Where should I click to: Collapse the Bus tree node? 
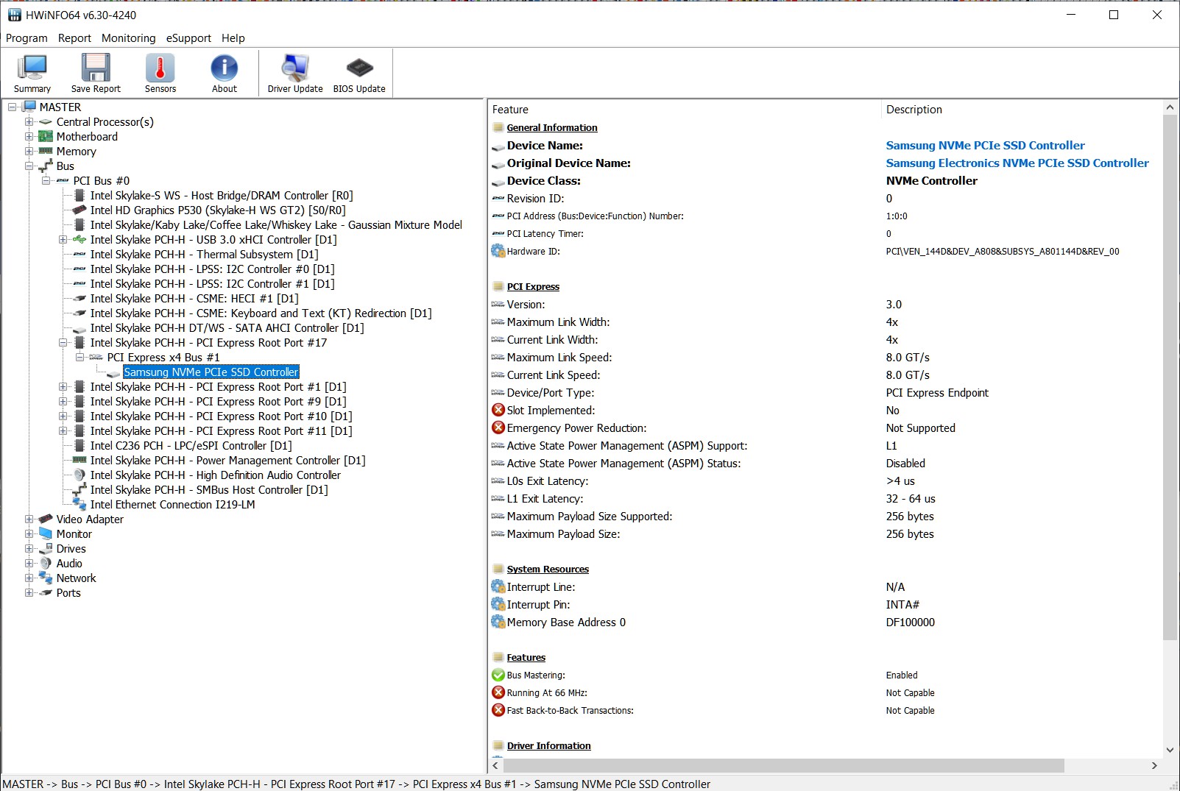29,166
